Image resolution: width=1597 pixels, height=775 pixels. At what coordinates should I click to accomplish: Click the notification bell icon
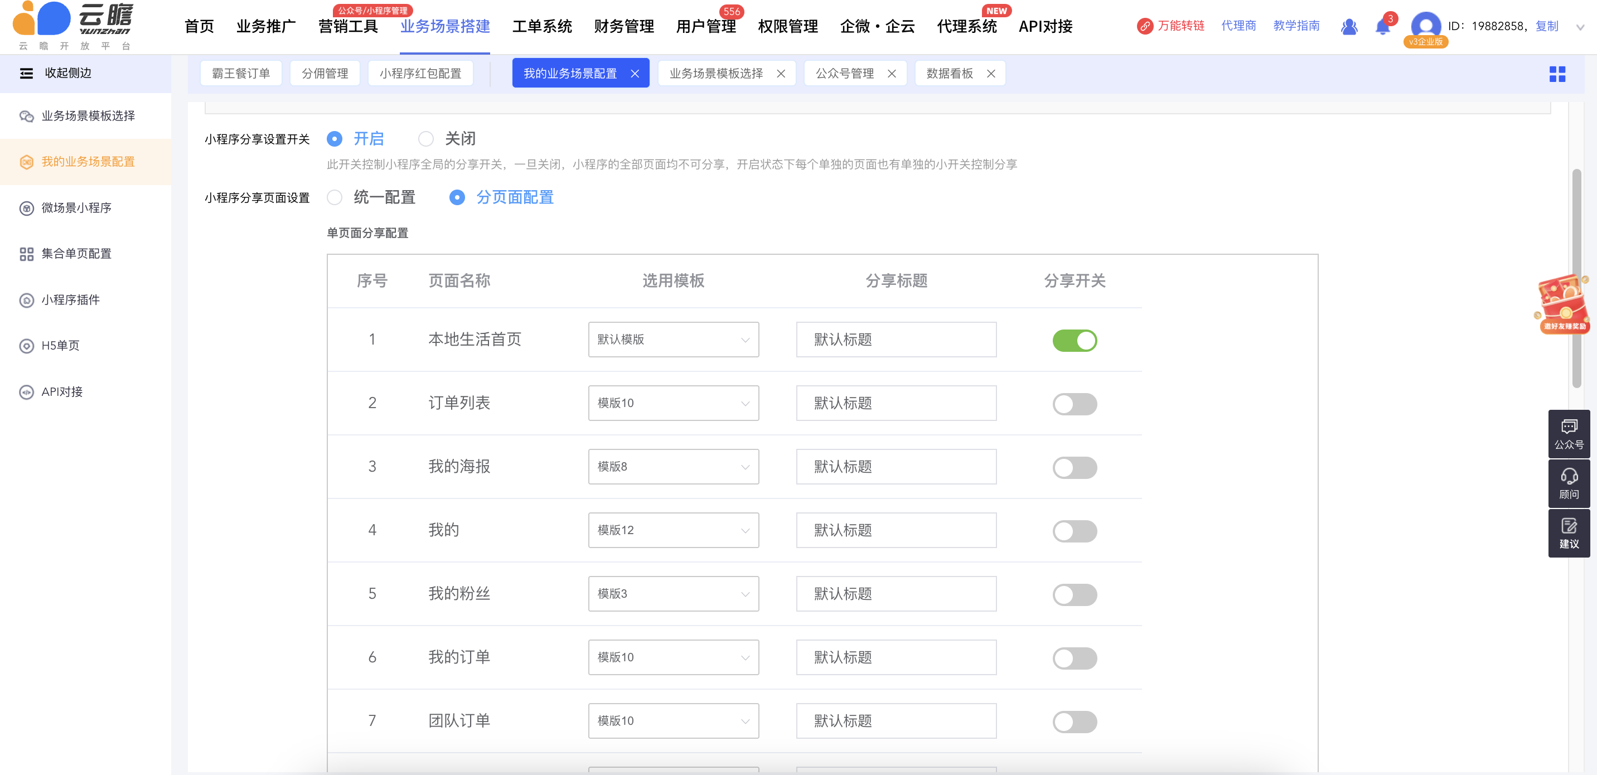pos(1382,27)
